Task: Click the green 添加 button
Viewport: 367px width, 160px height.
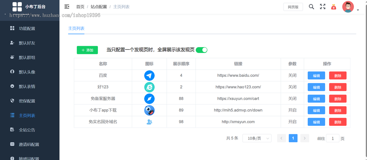Action: pyautogui.click(x=87, y=50)
